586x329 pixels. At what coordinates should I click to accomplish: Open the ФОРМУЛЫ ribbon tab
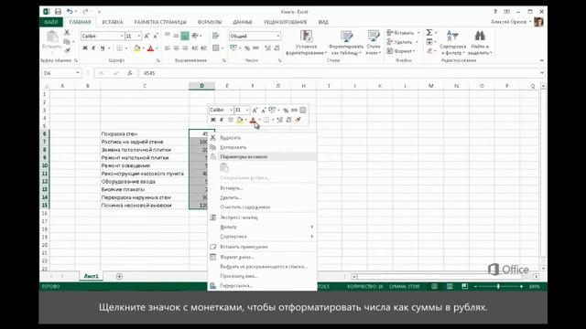210,22
